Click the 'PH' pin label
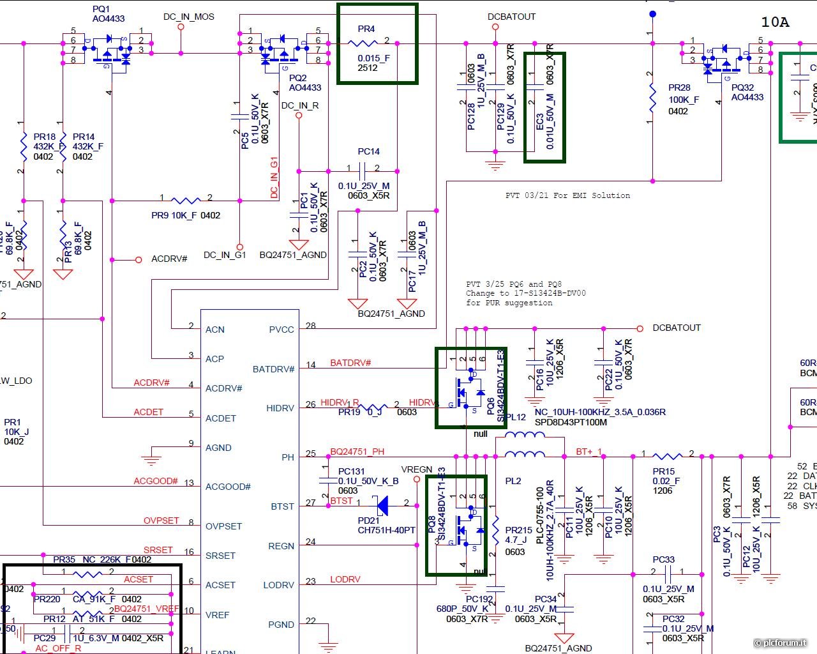 (x=288, y=457)
